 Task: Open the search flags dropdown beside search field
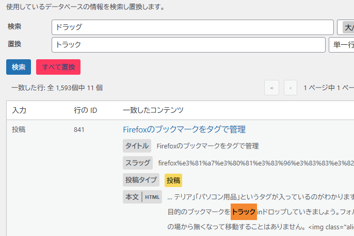[345, 27]
